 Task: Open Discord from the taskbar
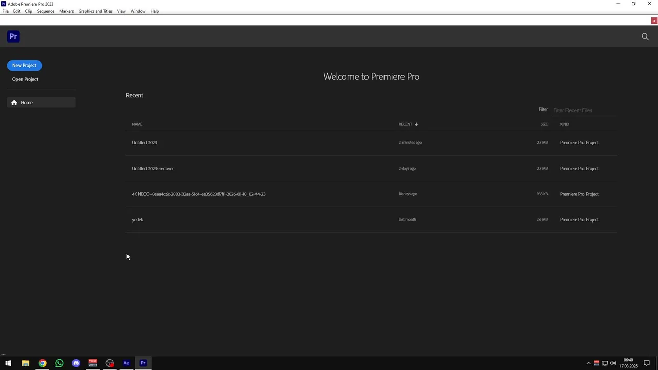tap(76, 363)
